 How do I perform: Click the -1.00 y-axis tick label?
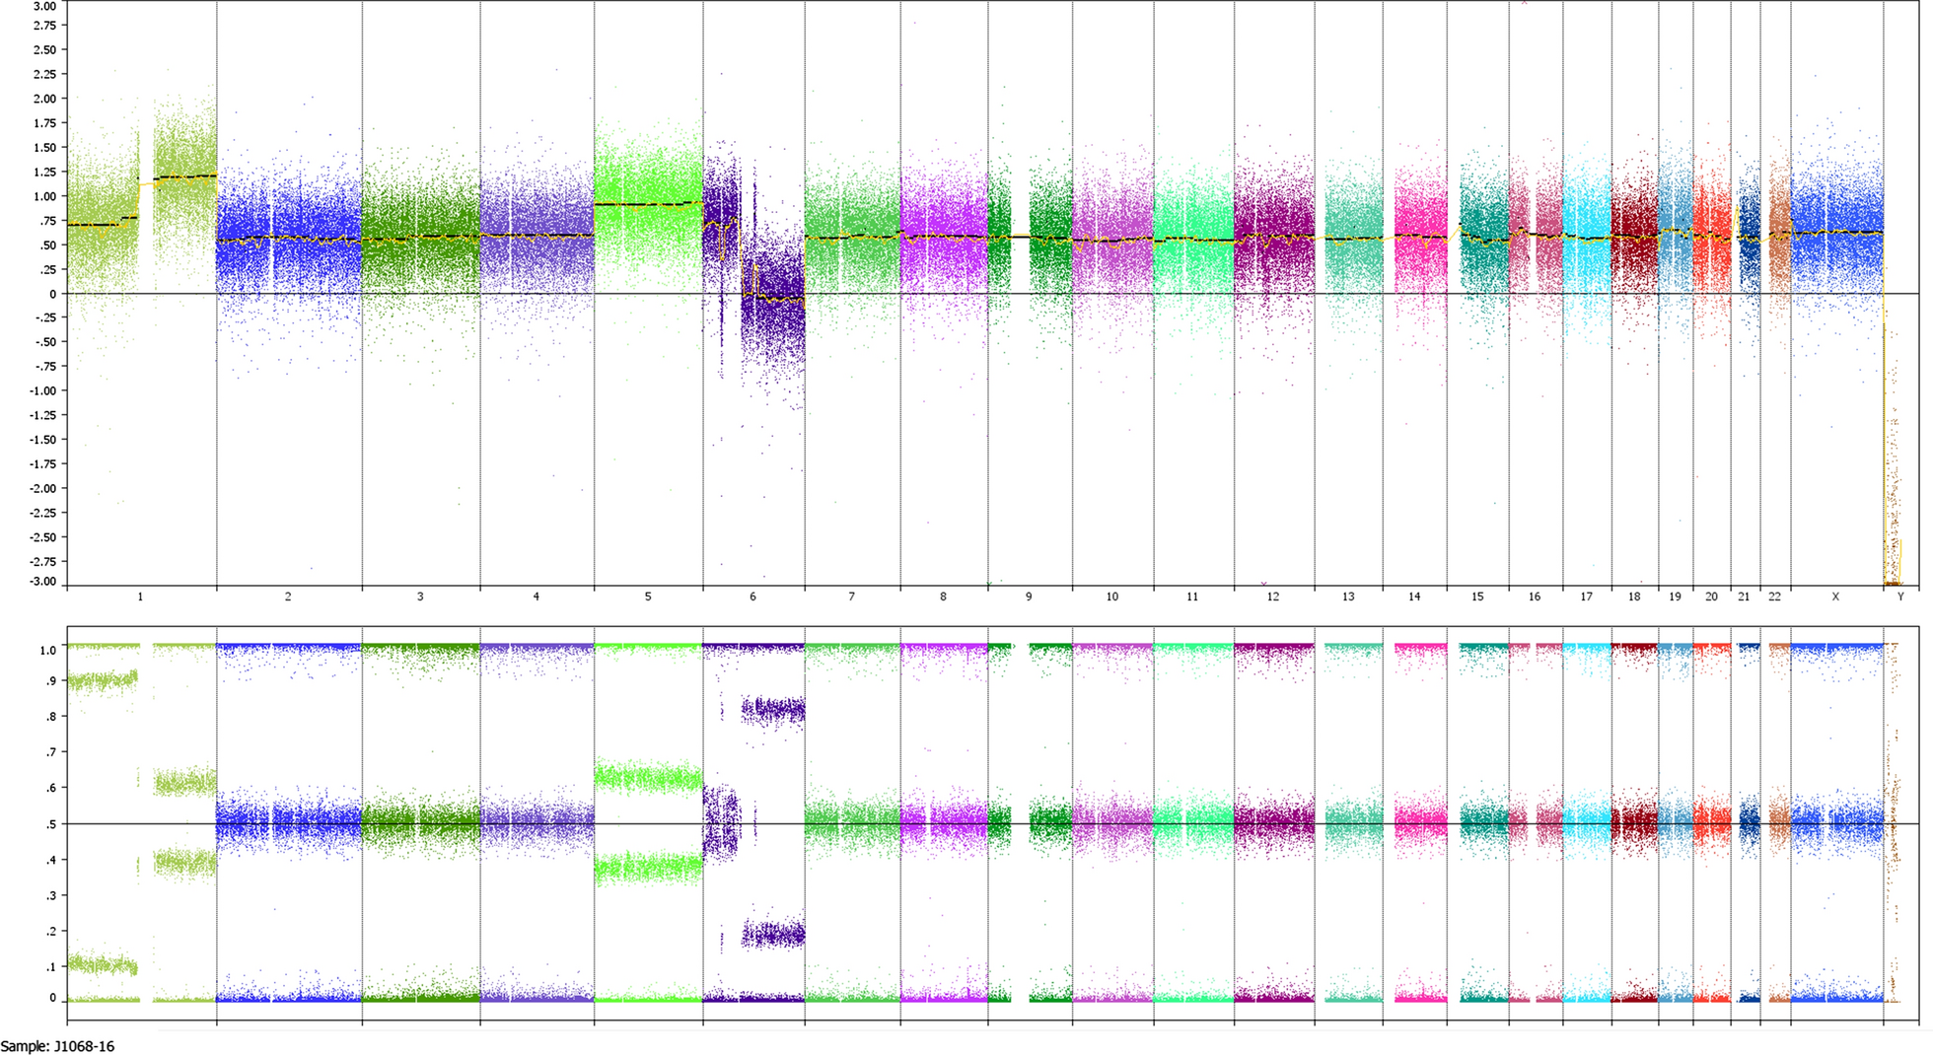[x=42, y=390]
